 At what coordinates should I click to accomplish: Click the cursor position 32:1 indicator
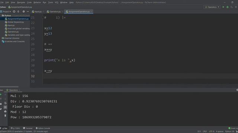point(199,132)
